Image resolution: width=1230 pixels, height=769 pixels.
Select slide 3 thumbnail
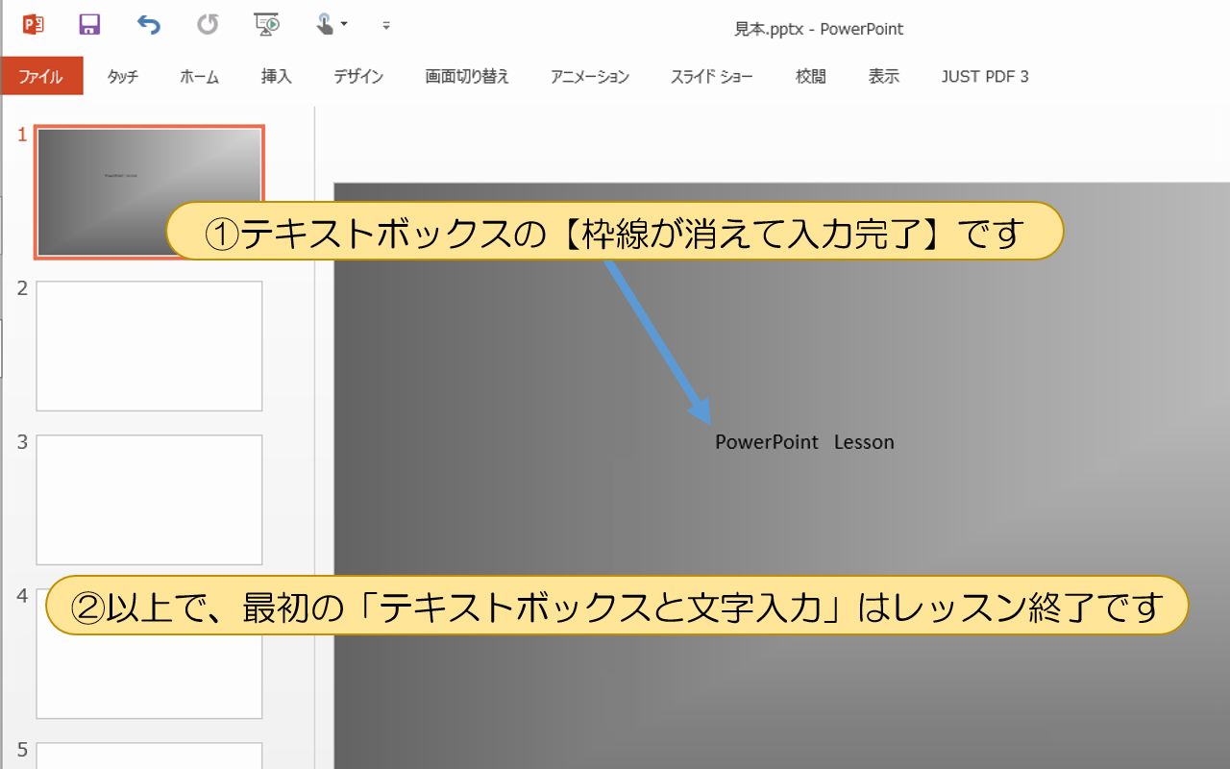coord(149,500)
